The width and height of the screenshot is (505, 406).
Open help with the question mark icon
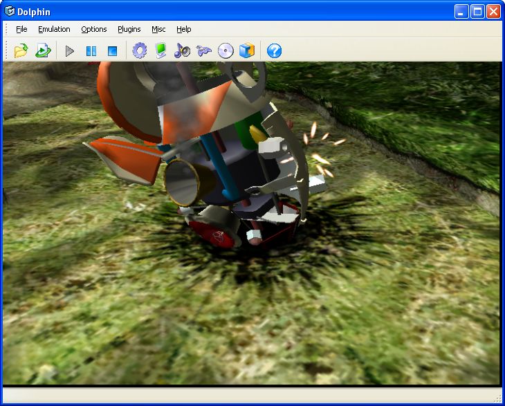[x=275, y=51]
